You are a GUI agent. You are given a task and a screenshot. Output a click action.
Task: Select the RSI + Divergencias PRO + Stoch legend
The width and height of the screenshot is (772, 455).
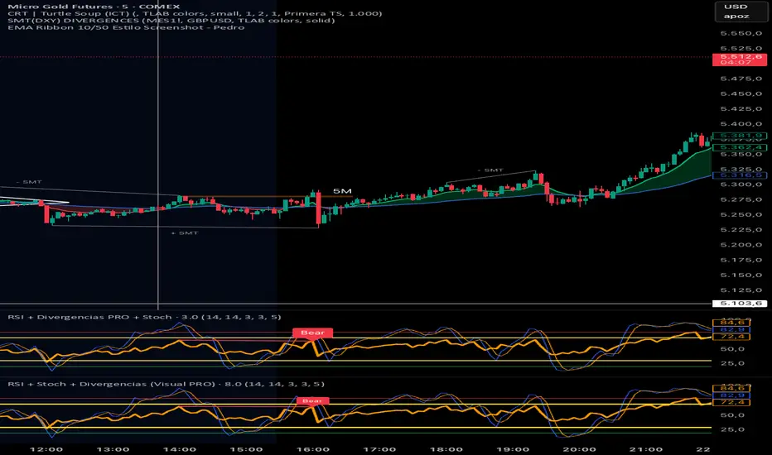(x=144, y=317)
